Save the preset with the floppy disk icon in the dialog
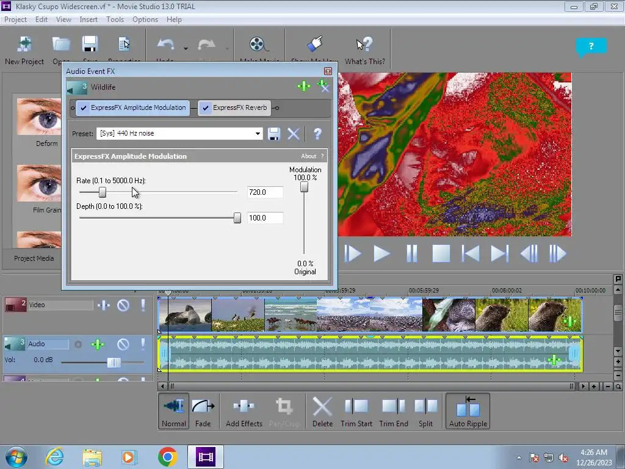This screenshot has height=469, width=625. pos(274,134)
